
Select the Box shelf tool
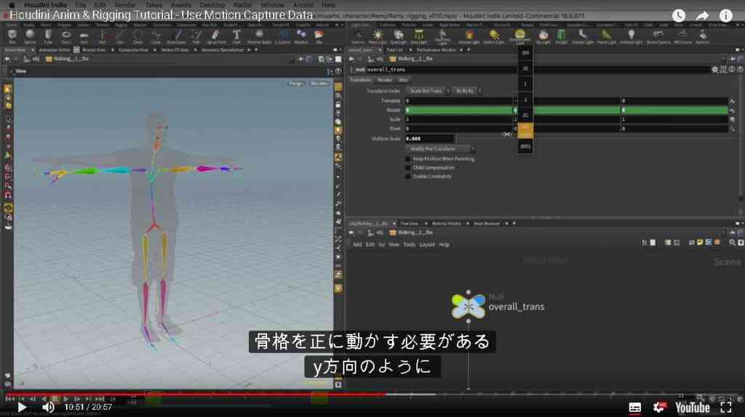click(x=12, y=35)
